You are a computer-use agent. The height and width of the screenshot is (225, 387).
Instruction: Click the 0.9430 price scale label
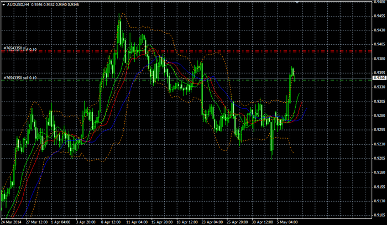click(x=379, y=30)
